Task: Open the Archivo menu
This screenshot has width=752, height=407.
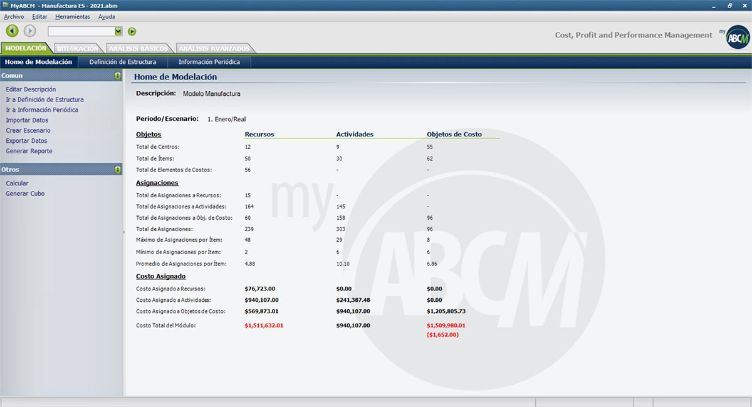Action: click(14, 17)
